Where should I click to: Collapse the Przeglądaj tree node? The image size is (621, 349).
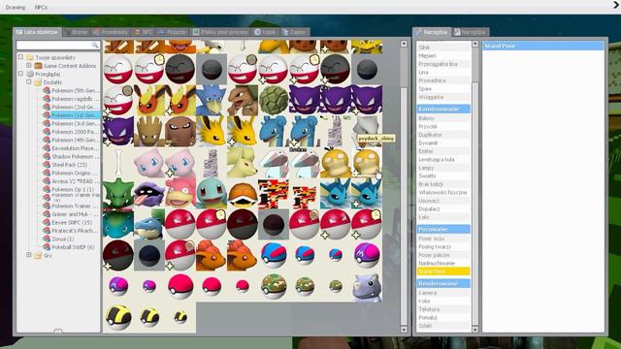[x=20, y=74]
